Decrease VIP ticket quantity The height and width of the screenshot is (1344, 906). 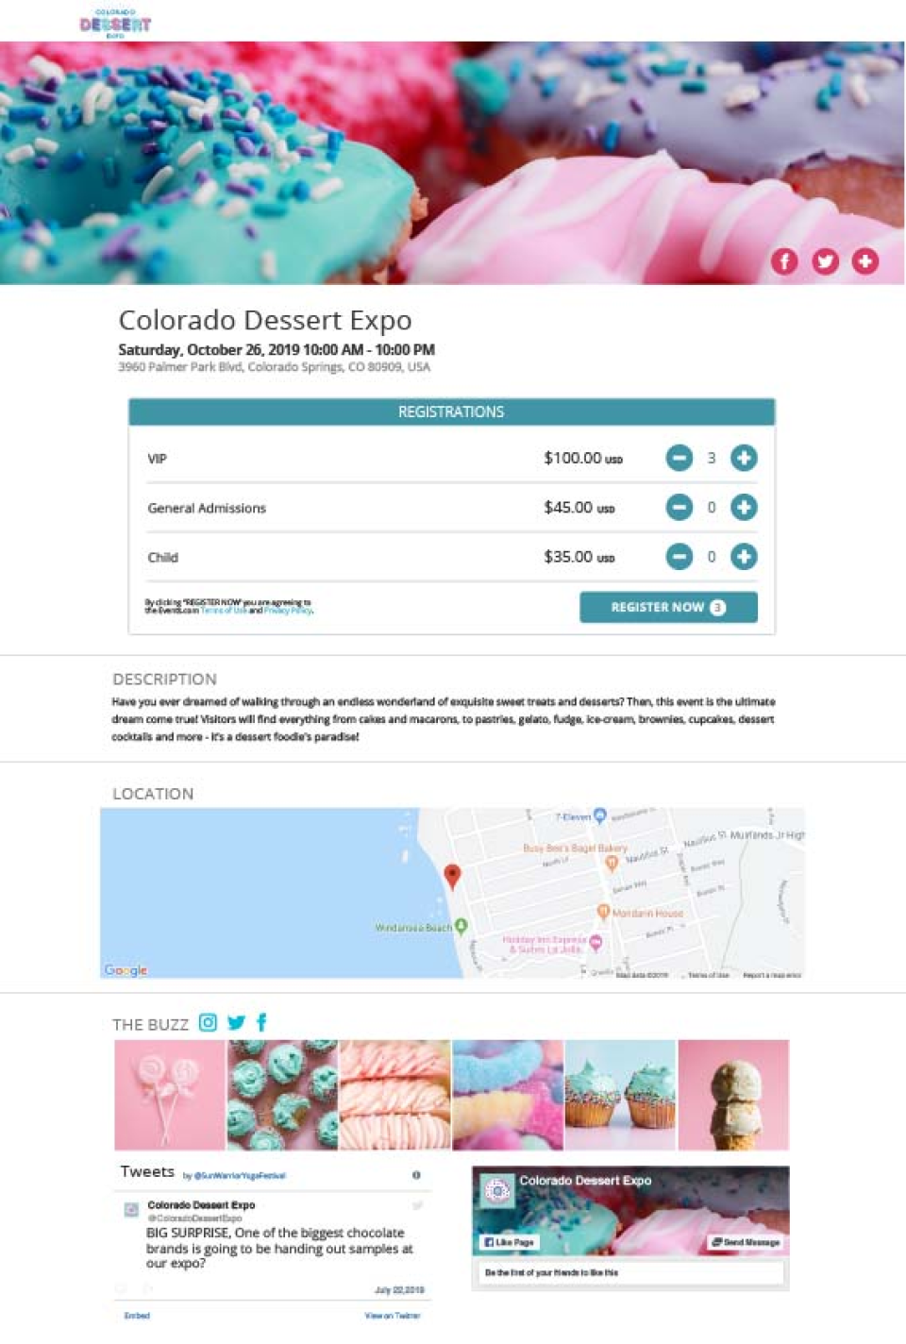tap(679, 458)
